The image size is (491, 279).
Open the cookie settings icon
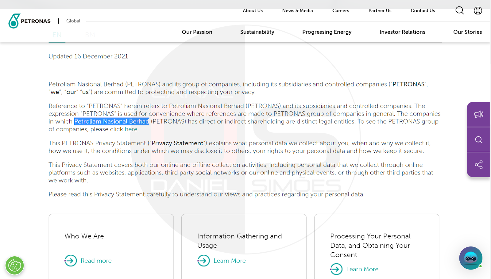pyautogui.click(x=14, y=265)
